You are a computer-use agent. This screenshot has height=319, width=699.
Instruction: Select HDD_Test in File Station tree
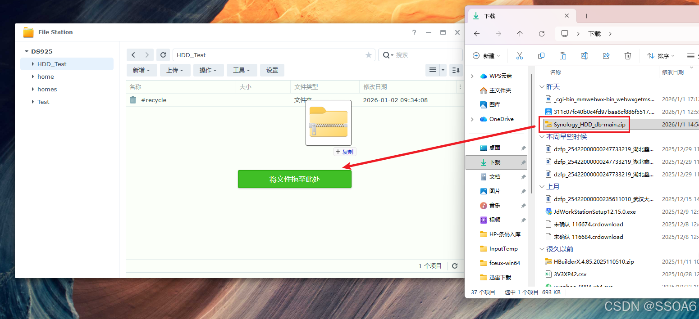67,64
